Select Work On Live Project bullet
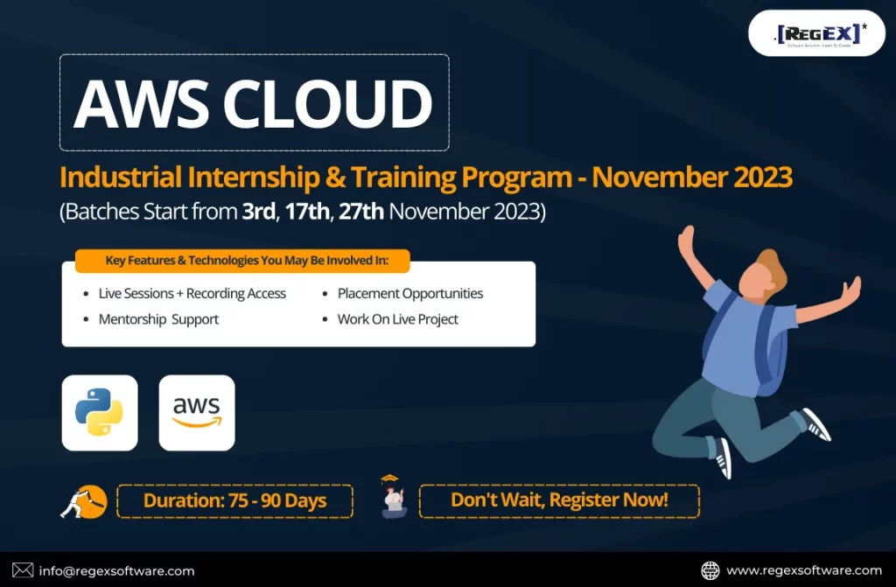Viewport: 896px width, 587px height. point(398,319)
